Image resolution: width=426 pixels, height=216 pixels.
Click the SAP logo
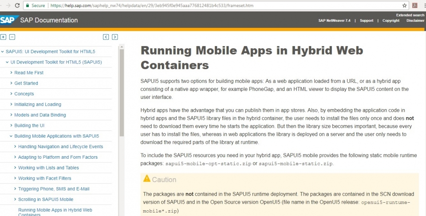pos(9,20)
